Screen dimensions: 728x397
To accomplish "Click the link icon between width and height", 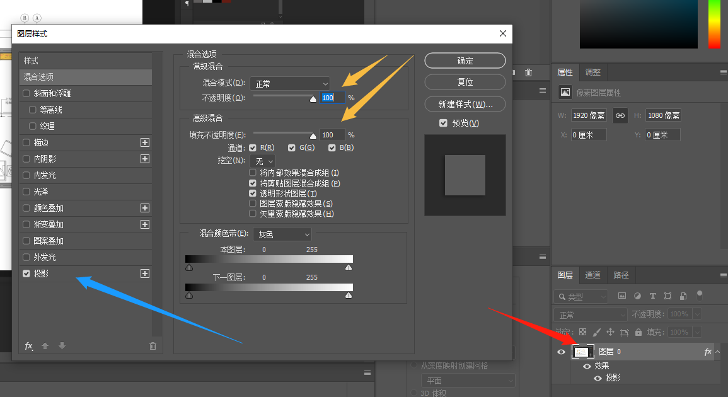I will click(620, 116).
